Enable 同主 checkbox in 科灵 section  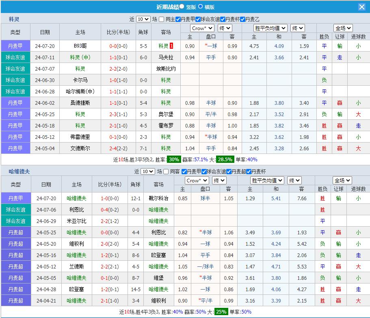pyautogui.click(x=162, y=19)
